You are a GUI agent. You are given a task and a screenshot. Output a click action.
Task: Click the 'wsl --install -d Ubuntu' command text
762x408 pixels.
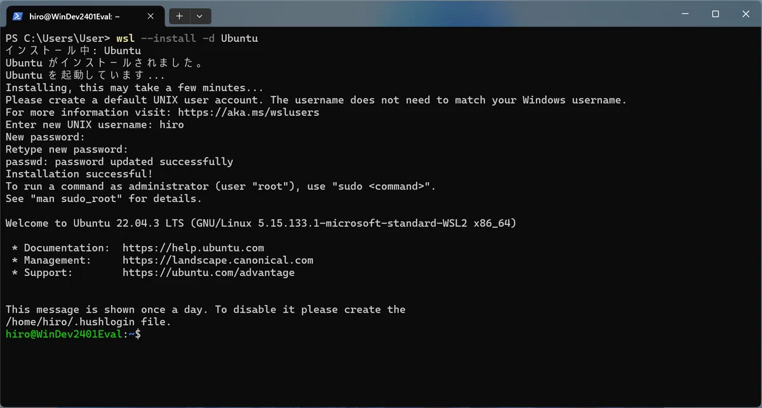click(x=187, y=38)
